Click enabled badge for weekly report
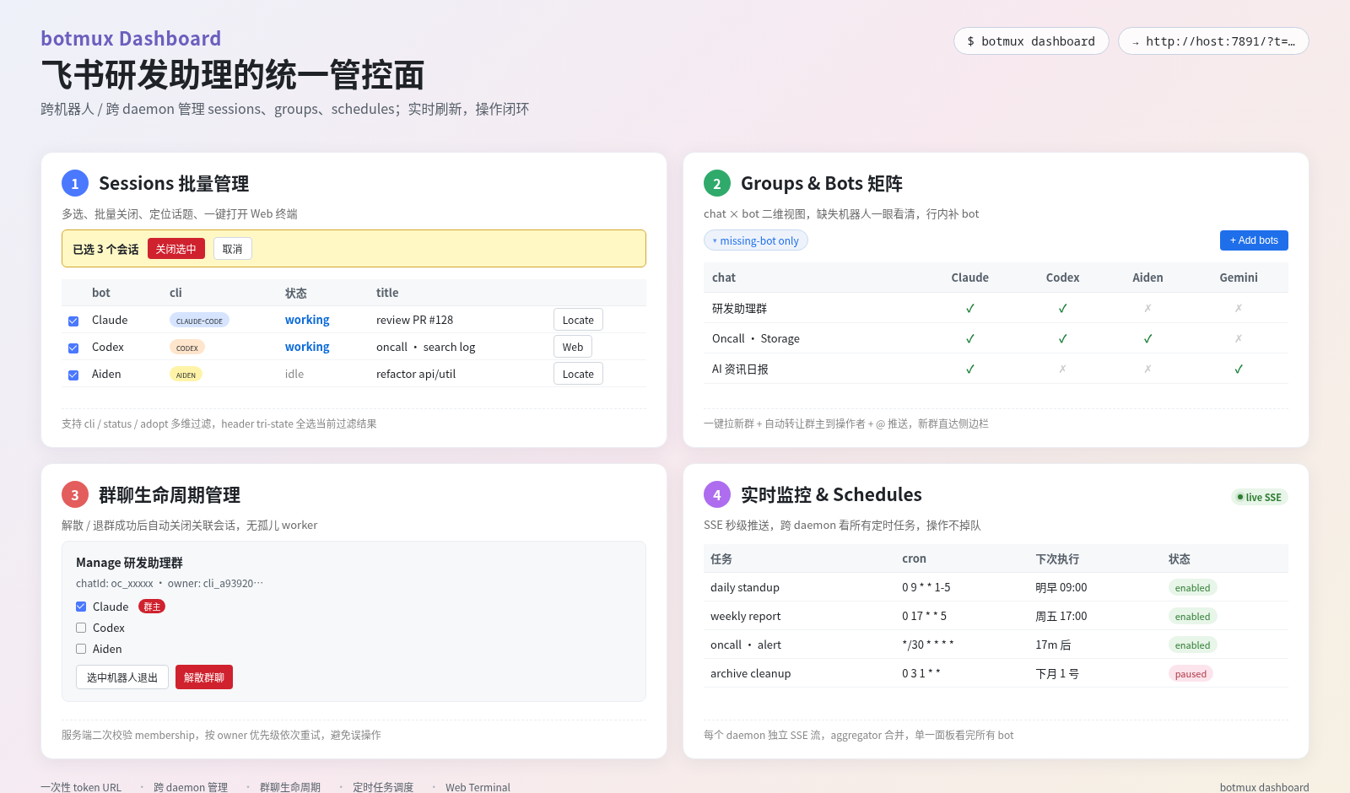Image resolution: width=1350 pixels, height=793 pixels. point(1192,617)
